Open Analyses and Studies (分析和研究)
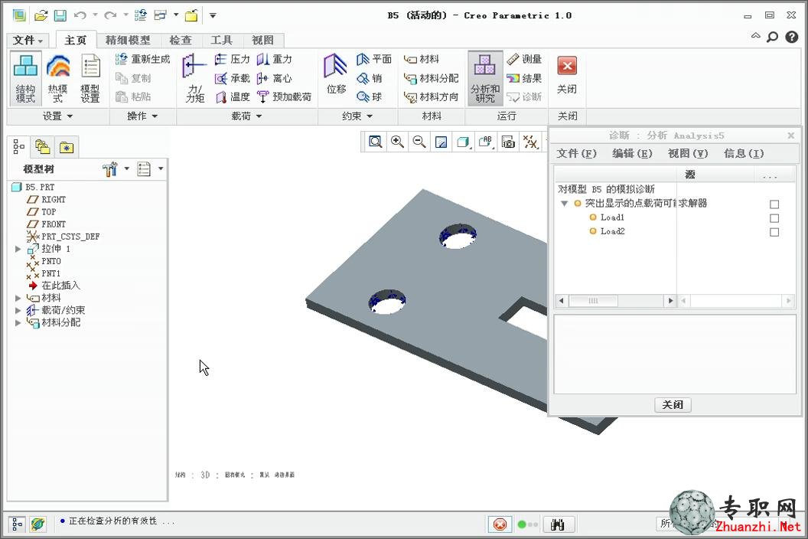Screen dimensions: 808x539 click(485, 78)
